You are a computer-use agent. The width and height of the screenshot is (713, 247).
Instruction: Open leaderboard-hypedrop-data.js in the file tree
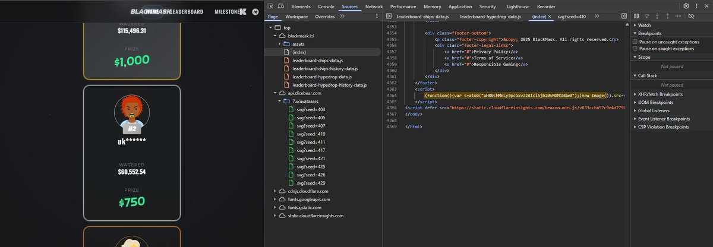pyautogui.click(x=323, y=77)
